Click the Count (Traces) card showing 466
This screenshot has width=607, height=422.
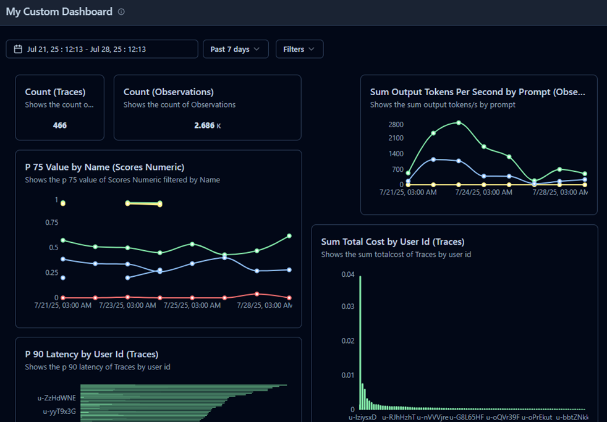[x=59, y=108]
